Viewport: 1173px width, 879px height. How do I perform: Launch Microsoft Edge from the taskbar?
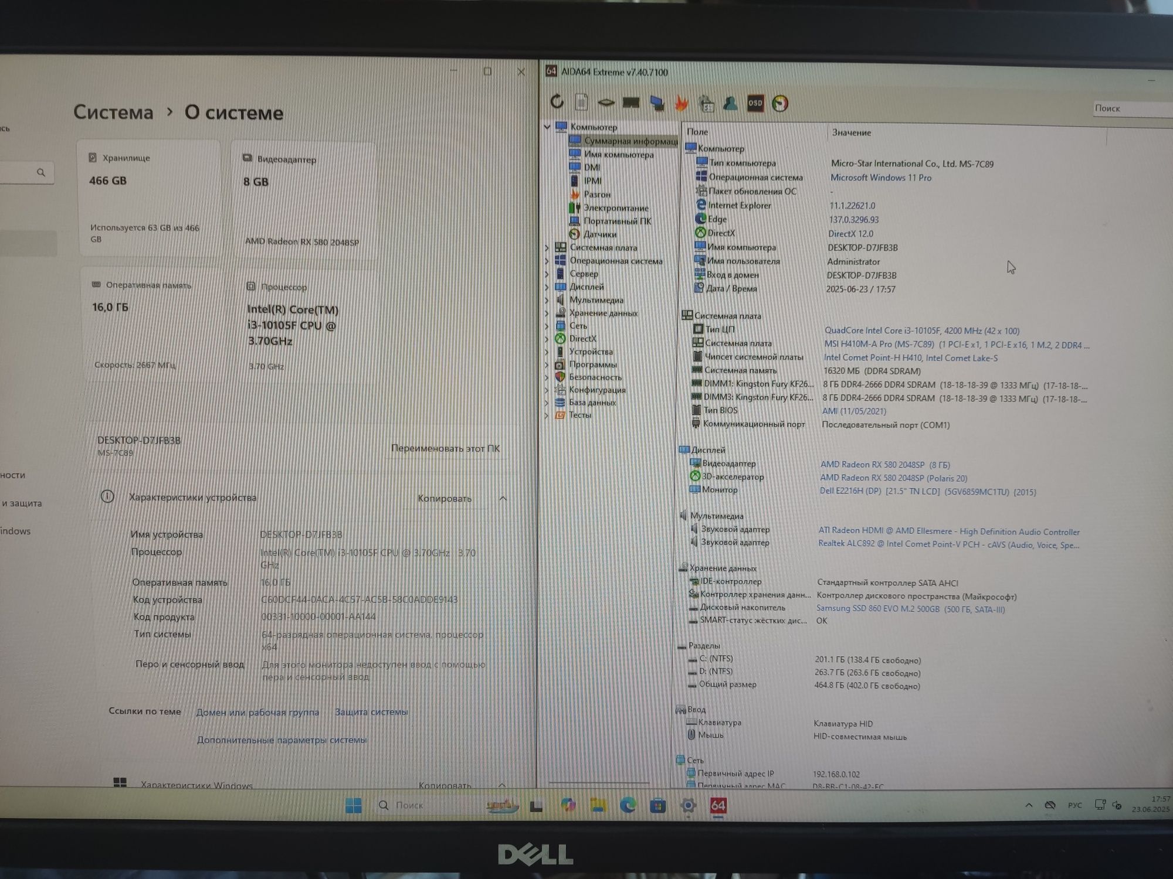pyautogui.click(x=628, y=806)
